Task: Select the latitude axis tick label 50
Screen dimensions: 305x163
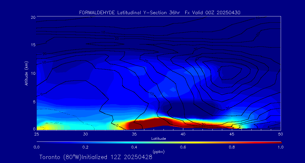Action: point(280,134)
